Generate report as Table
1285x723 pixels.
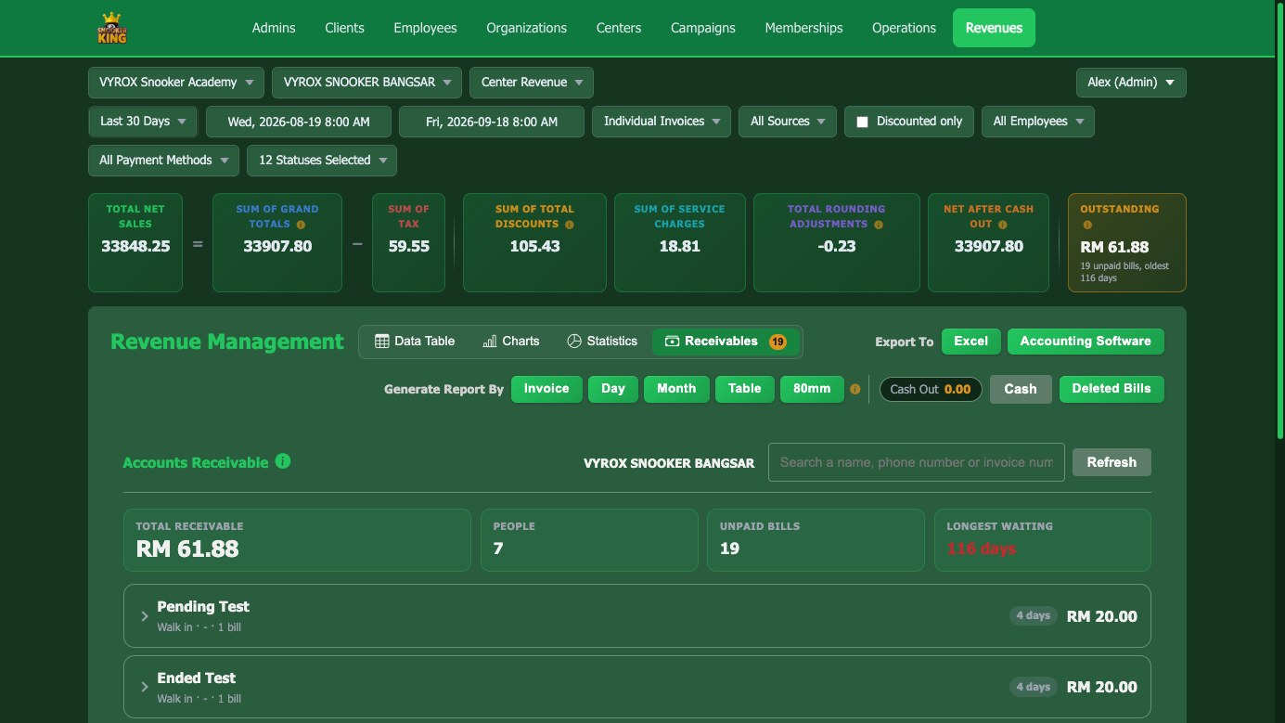[744, 389]
